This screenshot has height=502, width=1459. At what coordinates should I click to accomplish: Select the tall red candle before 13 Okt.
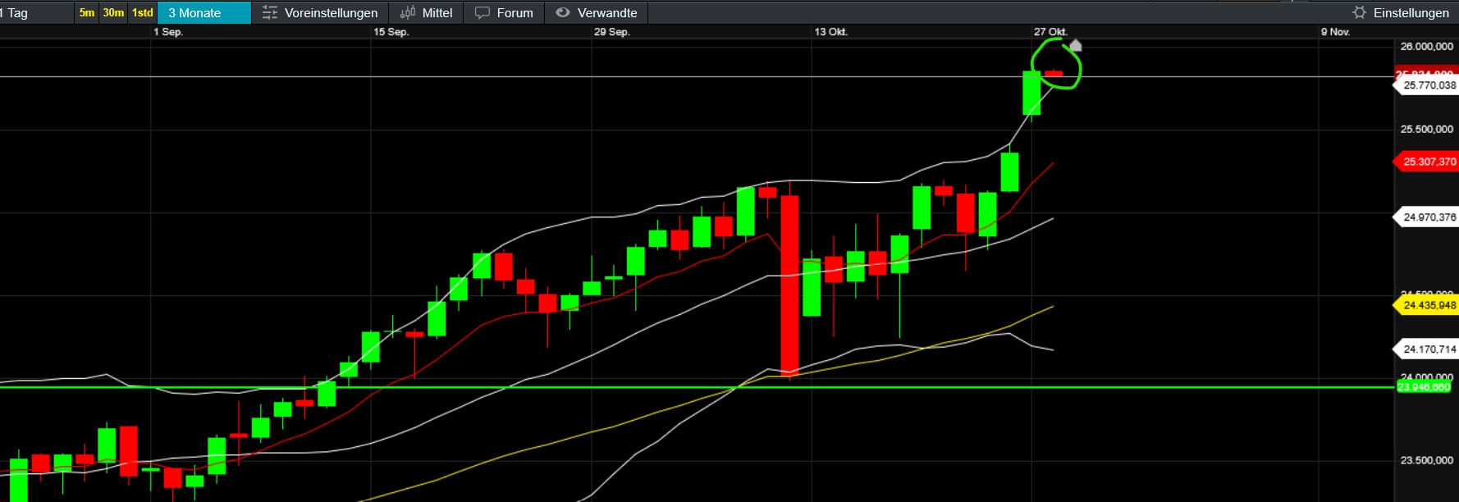(x=789, y=284)
